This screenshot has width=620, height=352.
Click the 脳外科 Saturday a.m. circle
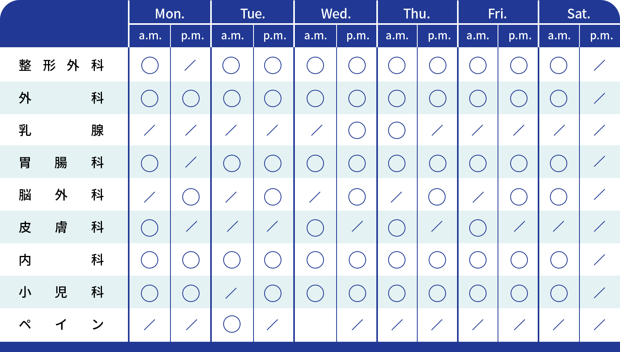[x=558, y=196]
